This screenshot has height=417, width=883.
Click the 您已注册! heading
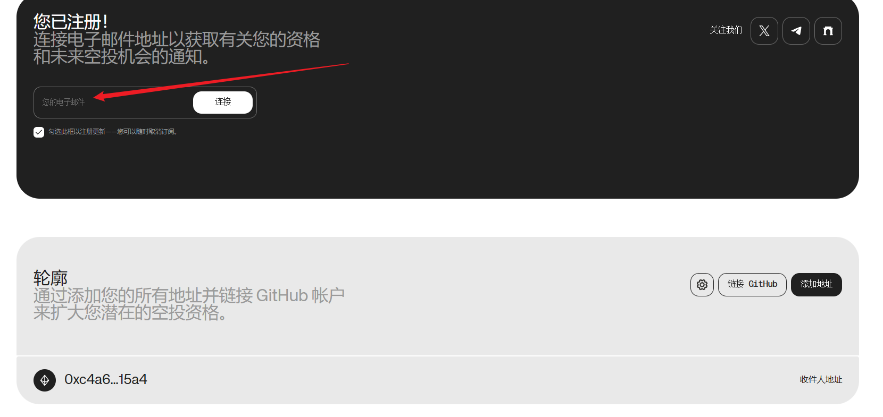[71, 22]
